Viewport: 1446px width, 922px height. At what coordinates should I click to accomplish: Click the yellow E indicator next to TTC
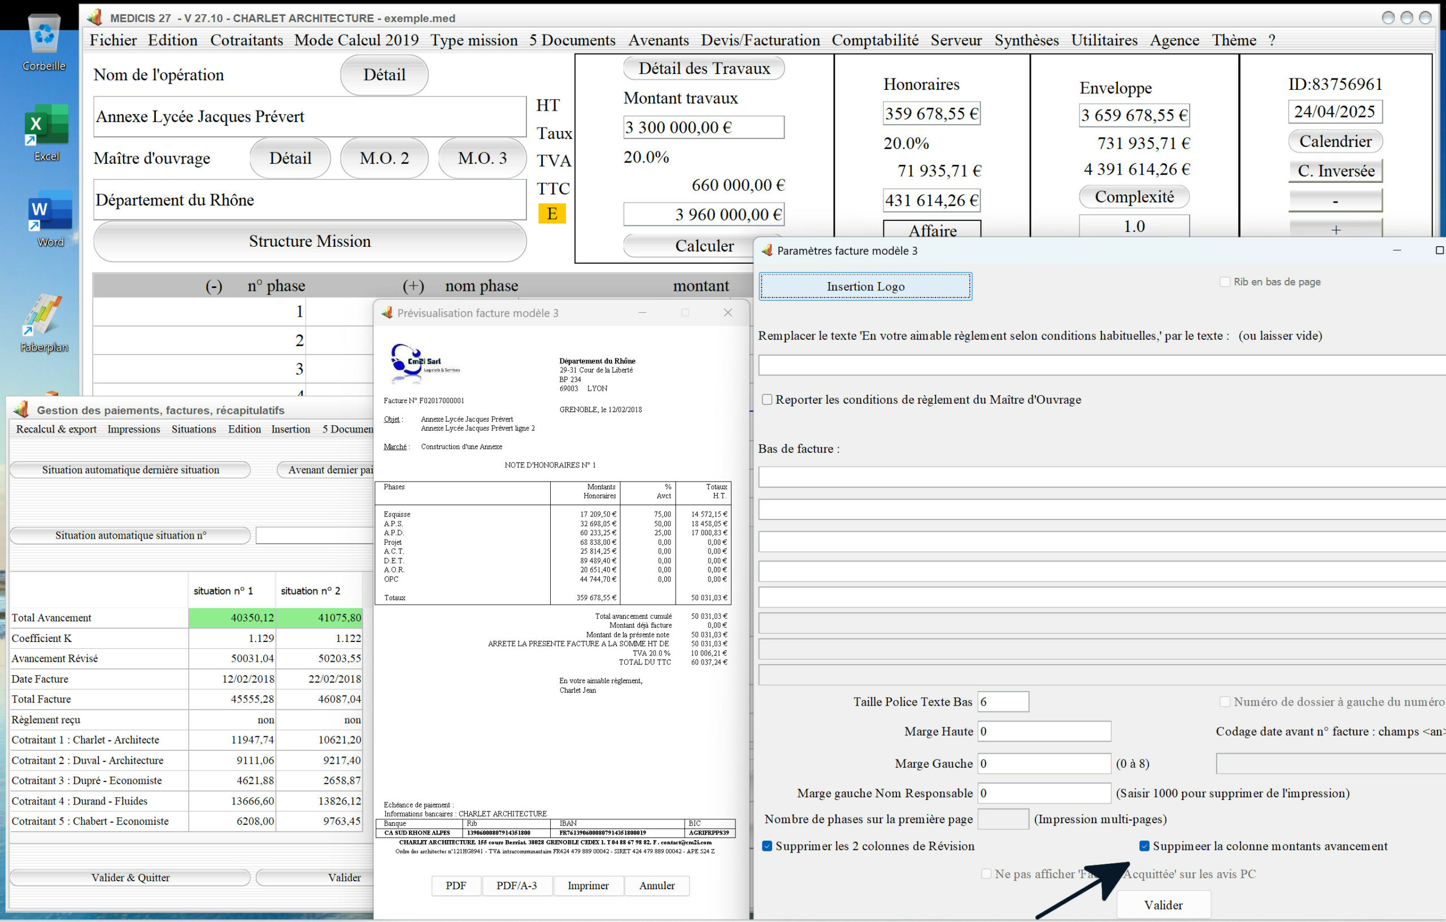tap(552, 213)
